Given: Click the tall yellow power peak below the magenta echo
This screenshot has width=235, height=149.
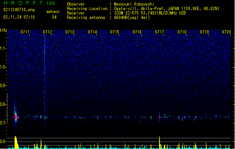Looking at the screenshot, I should tap(16, 142).
